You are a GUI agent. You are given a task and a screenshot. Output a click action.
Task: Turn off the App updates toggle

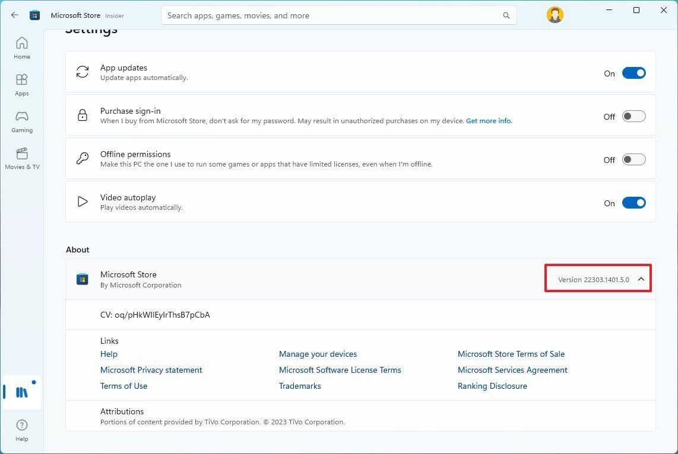point(633,73)
